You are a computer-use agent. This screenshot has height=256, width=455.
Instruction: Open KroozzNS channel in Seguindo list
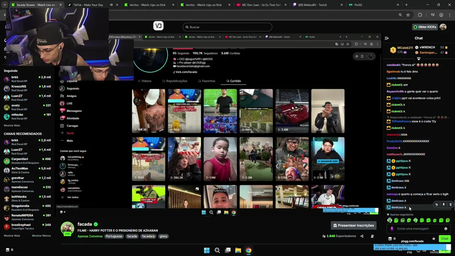[27, 88]
